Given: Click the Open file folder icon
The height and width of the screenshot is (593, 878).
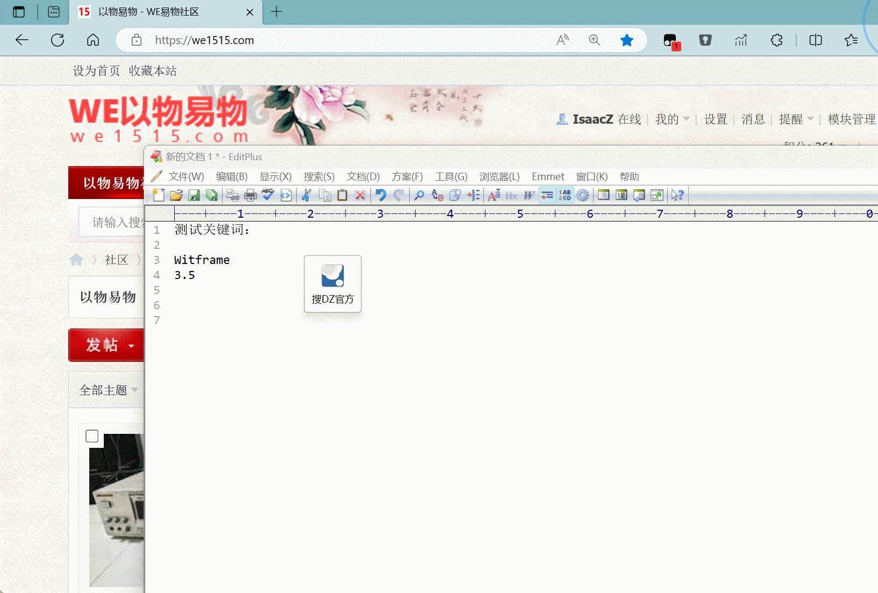Looking at the screenshot, I should pyautogui.click(x=176, y=195).
